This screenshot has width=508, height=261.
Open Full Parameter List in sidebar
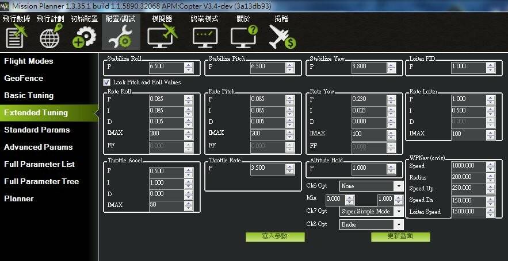tap(40, 164)
